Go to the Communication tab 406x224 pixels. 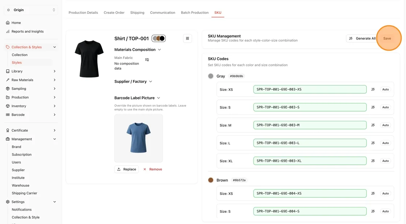click(163, 13)
